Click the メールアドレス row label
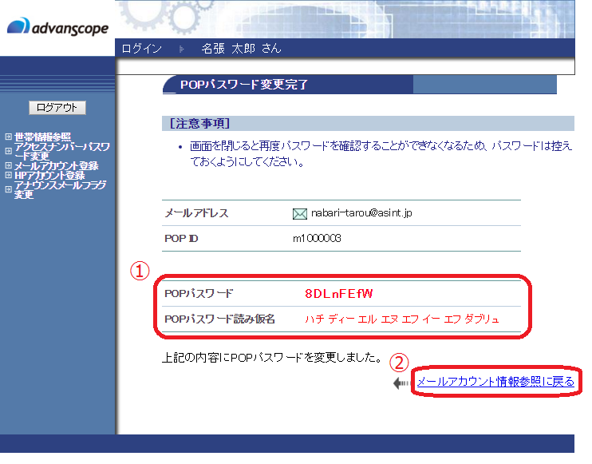The width and height of the screenshot is (592, 464). (196, 213)
